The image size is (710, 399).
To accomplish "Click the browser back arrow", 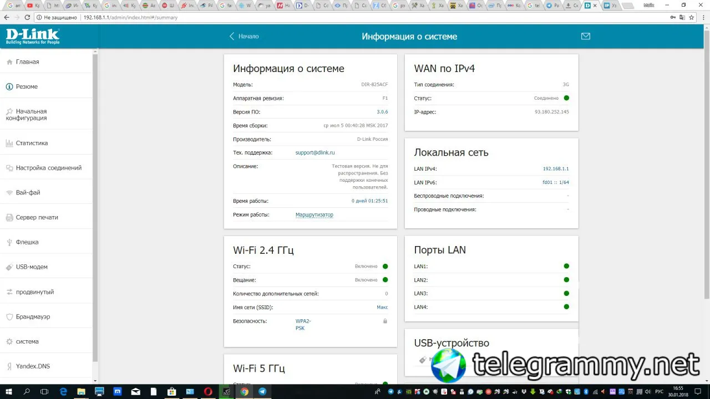I will click(6, 18).
